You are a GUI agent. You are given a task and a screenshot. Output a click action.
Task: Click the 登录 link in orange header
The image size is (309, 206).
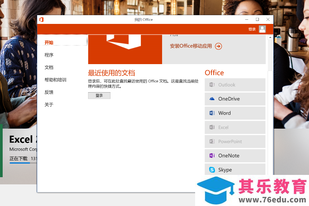[252, 29]
